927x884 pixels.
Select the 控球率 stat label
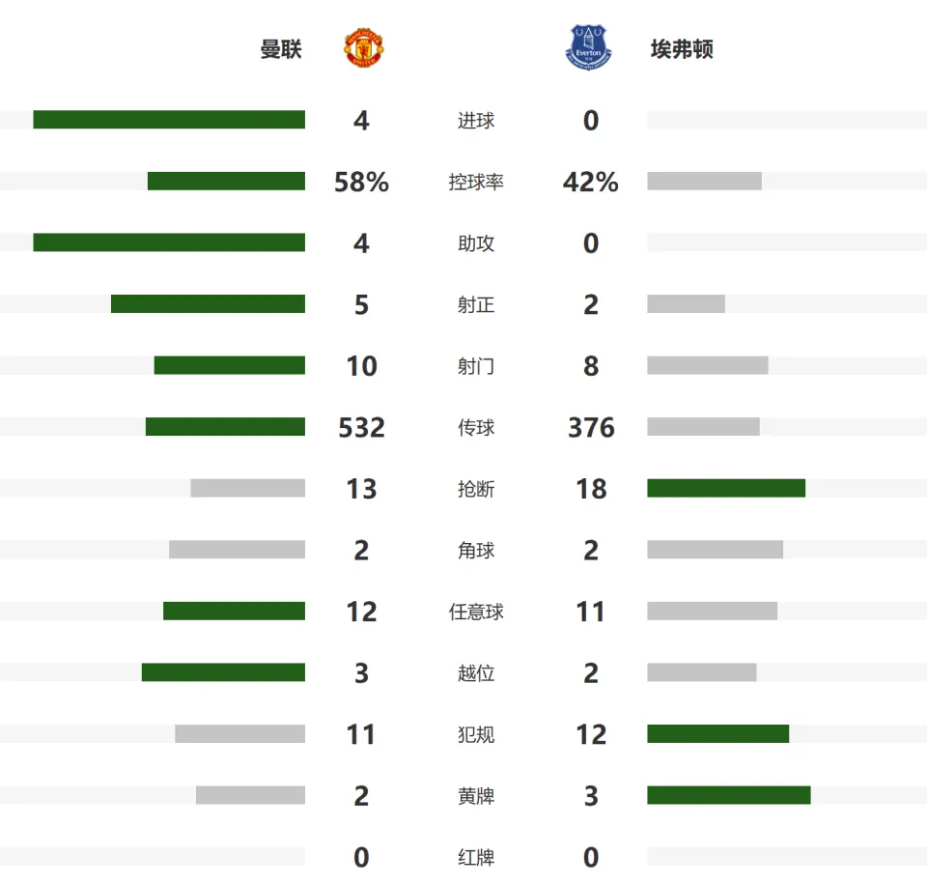[476, 182]
